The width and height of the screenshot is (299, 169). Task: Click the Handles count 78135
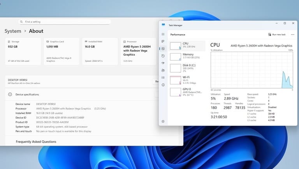240,108
